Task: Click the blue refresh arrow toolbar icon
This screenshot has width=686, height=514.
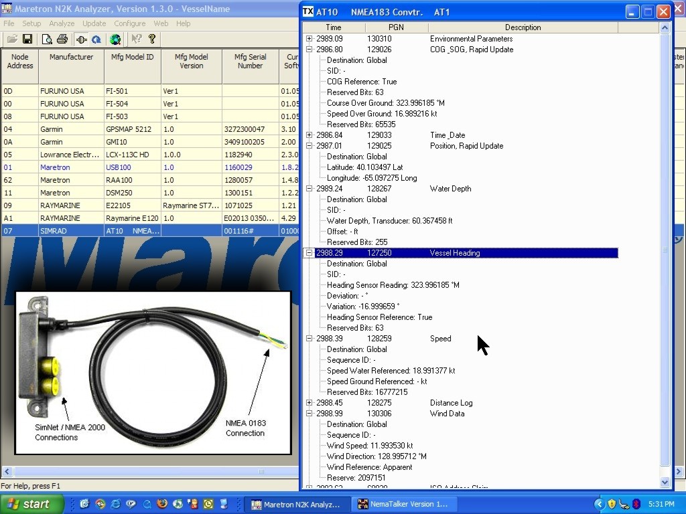Action: [x=96, y=39]
